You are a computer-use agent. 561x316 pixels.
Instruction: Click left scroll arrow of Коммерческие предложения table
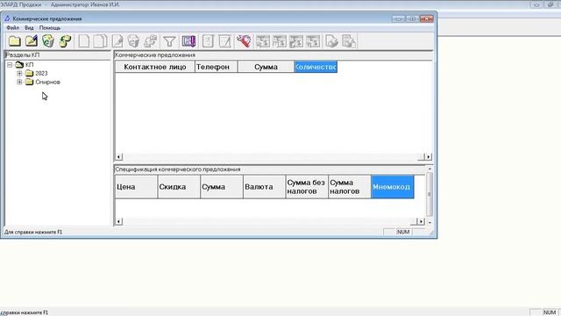119,156
